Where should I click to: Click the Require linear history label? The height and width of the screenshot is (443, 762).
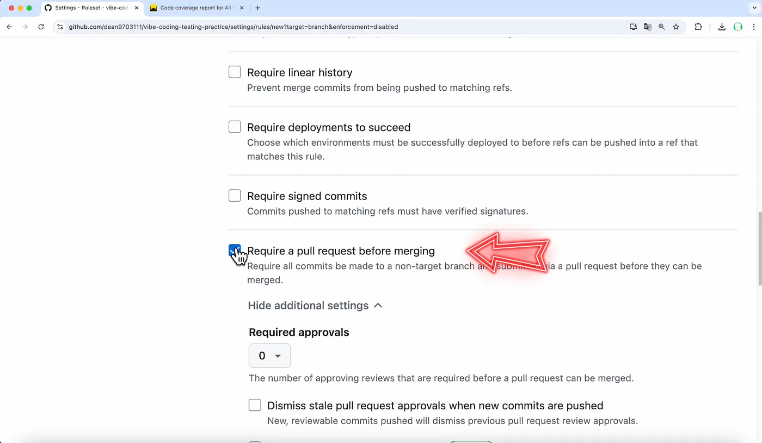click(x=299, y=72)
